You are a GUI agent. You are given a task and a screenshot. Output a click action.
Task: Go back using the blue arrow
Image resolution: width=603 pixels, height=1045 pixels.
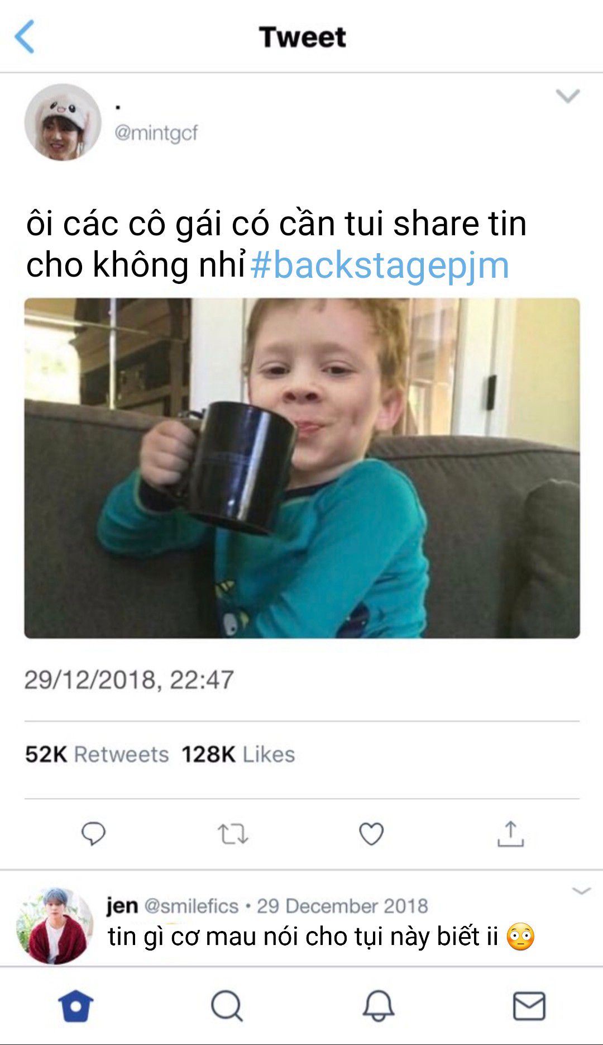click(x=25, y=36)
